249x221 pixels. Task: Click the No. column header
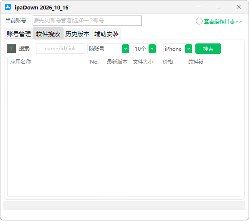coord(94,61)
